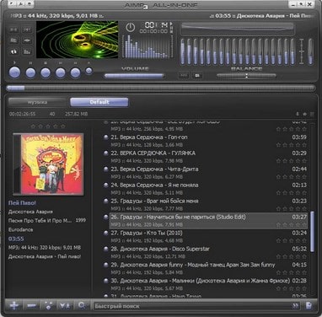Rate track 27 Кто Ты using its stars

pyautogui.click(x=291, y=240)
